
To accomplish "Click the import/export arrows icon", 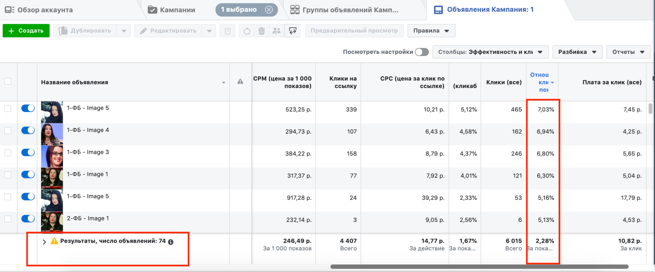I will [293, 31].
